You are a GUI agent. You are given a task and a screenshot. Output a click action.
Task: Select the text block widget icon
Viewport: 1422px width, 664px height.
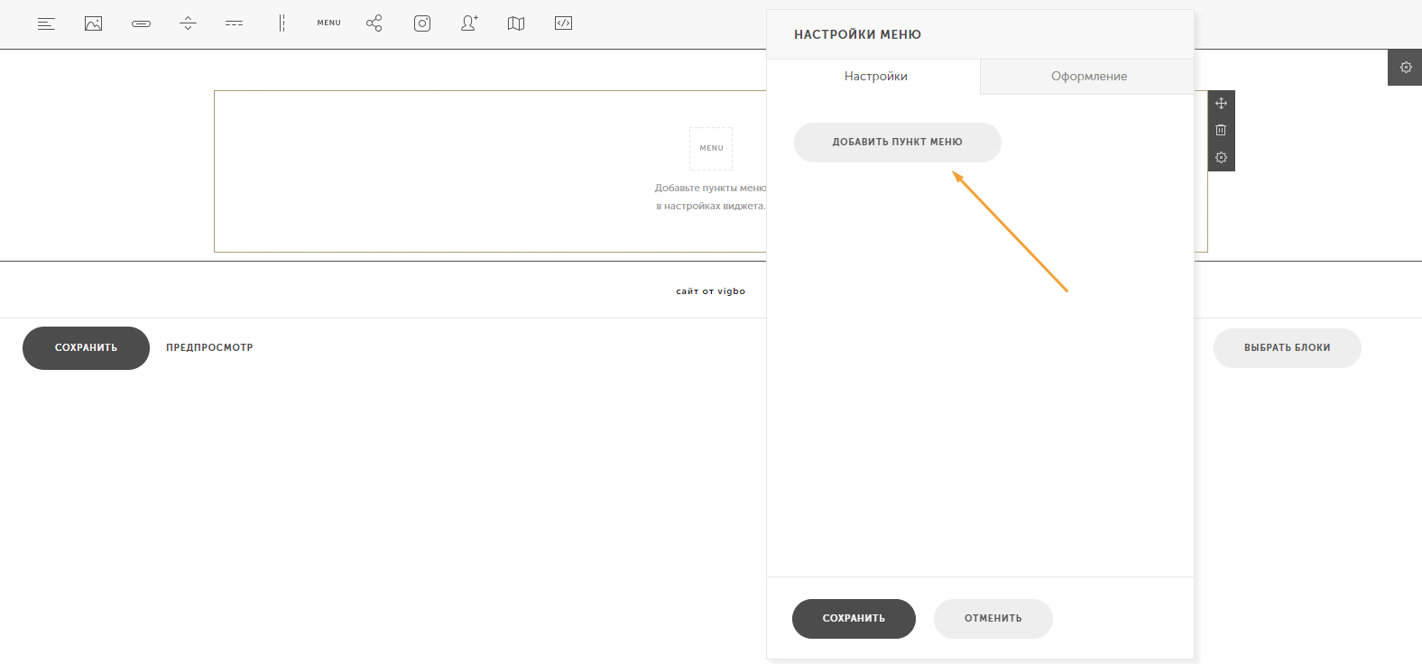[x=46, y=23]
